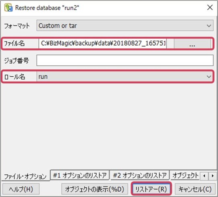Click the Restore database "run2" title text

(47, 8)
